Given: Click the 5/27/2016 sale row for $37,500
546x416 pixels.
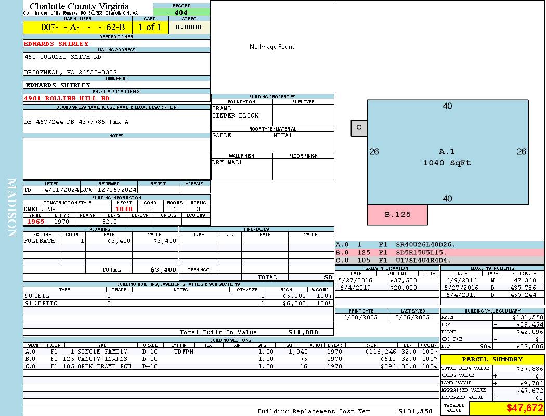Looking at the screenshot, I should 386,280.
